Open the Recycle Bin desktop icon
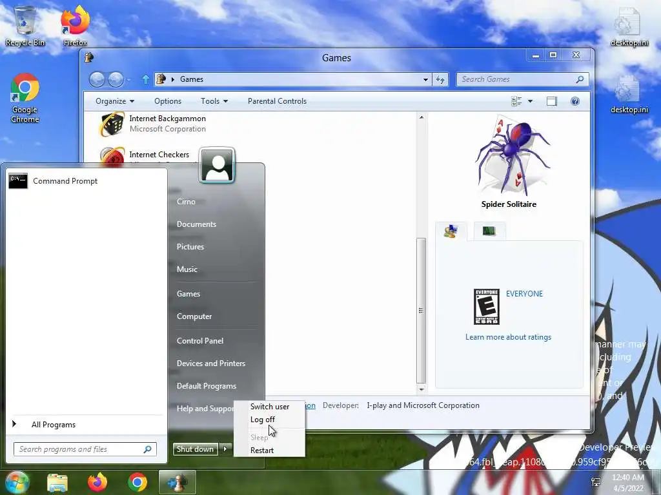Screen dimensions: 661x495 pyautogui.click(x=25, y=25)
